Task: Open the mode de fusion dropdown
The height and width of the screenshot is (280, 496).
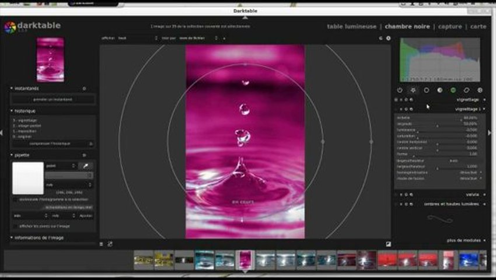Action: (439, 178)
